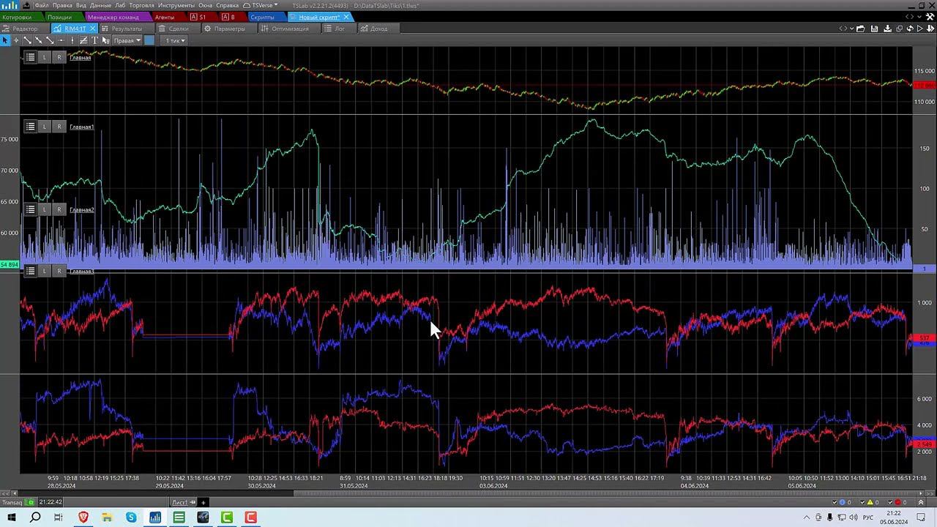This screenshot has width=937, height=527.
Task: Toggle the error messages filter checkbox
Action: pos(892,503)
